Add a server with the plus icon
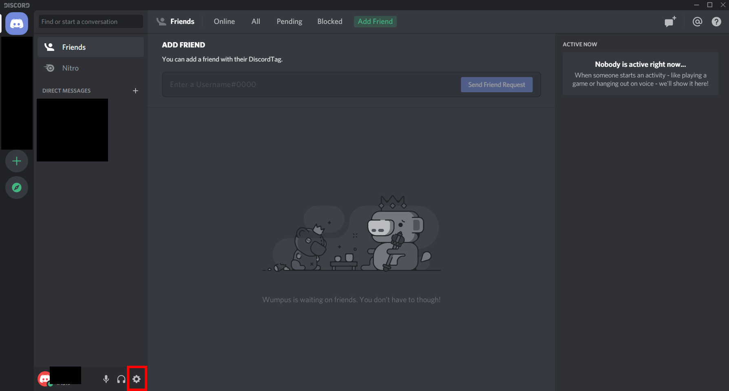 click(x=17, y=161)
